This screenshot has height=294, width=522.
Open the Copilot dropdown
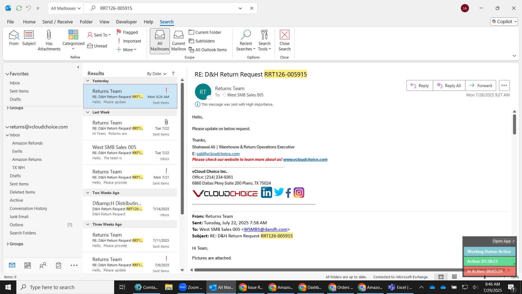(504, 22)
